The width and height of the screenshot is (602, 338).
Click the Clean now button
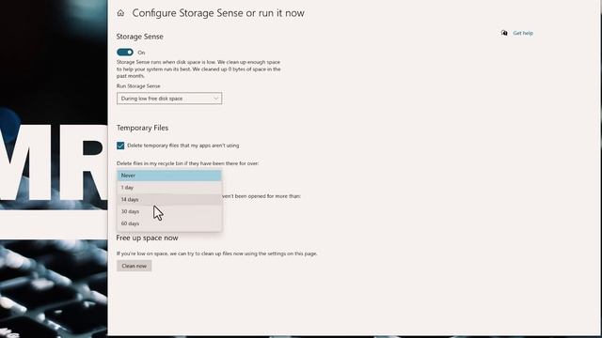click(x=134, y=266)
